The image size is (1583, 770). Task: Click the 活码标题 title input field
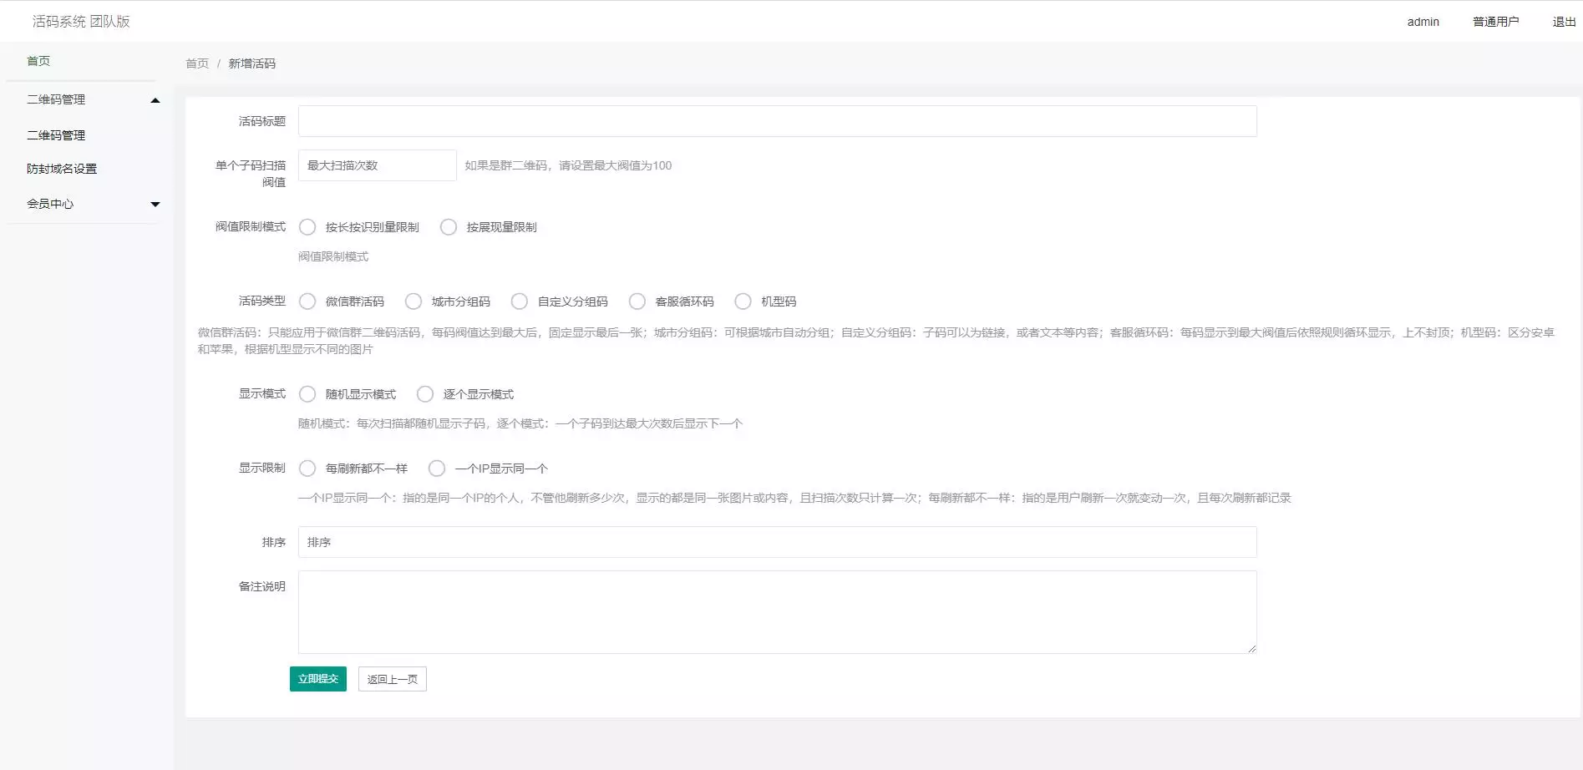click(x=777, y=120)
